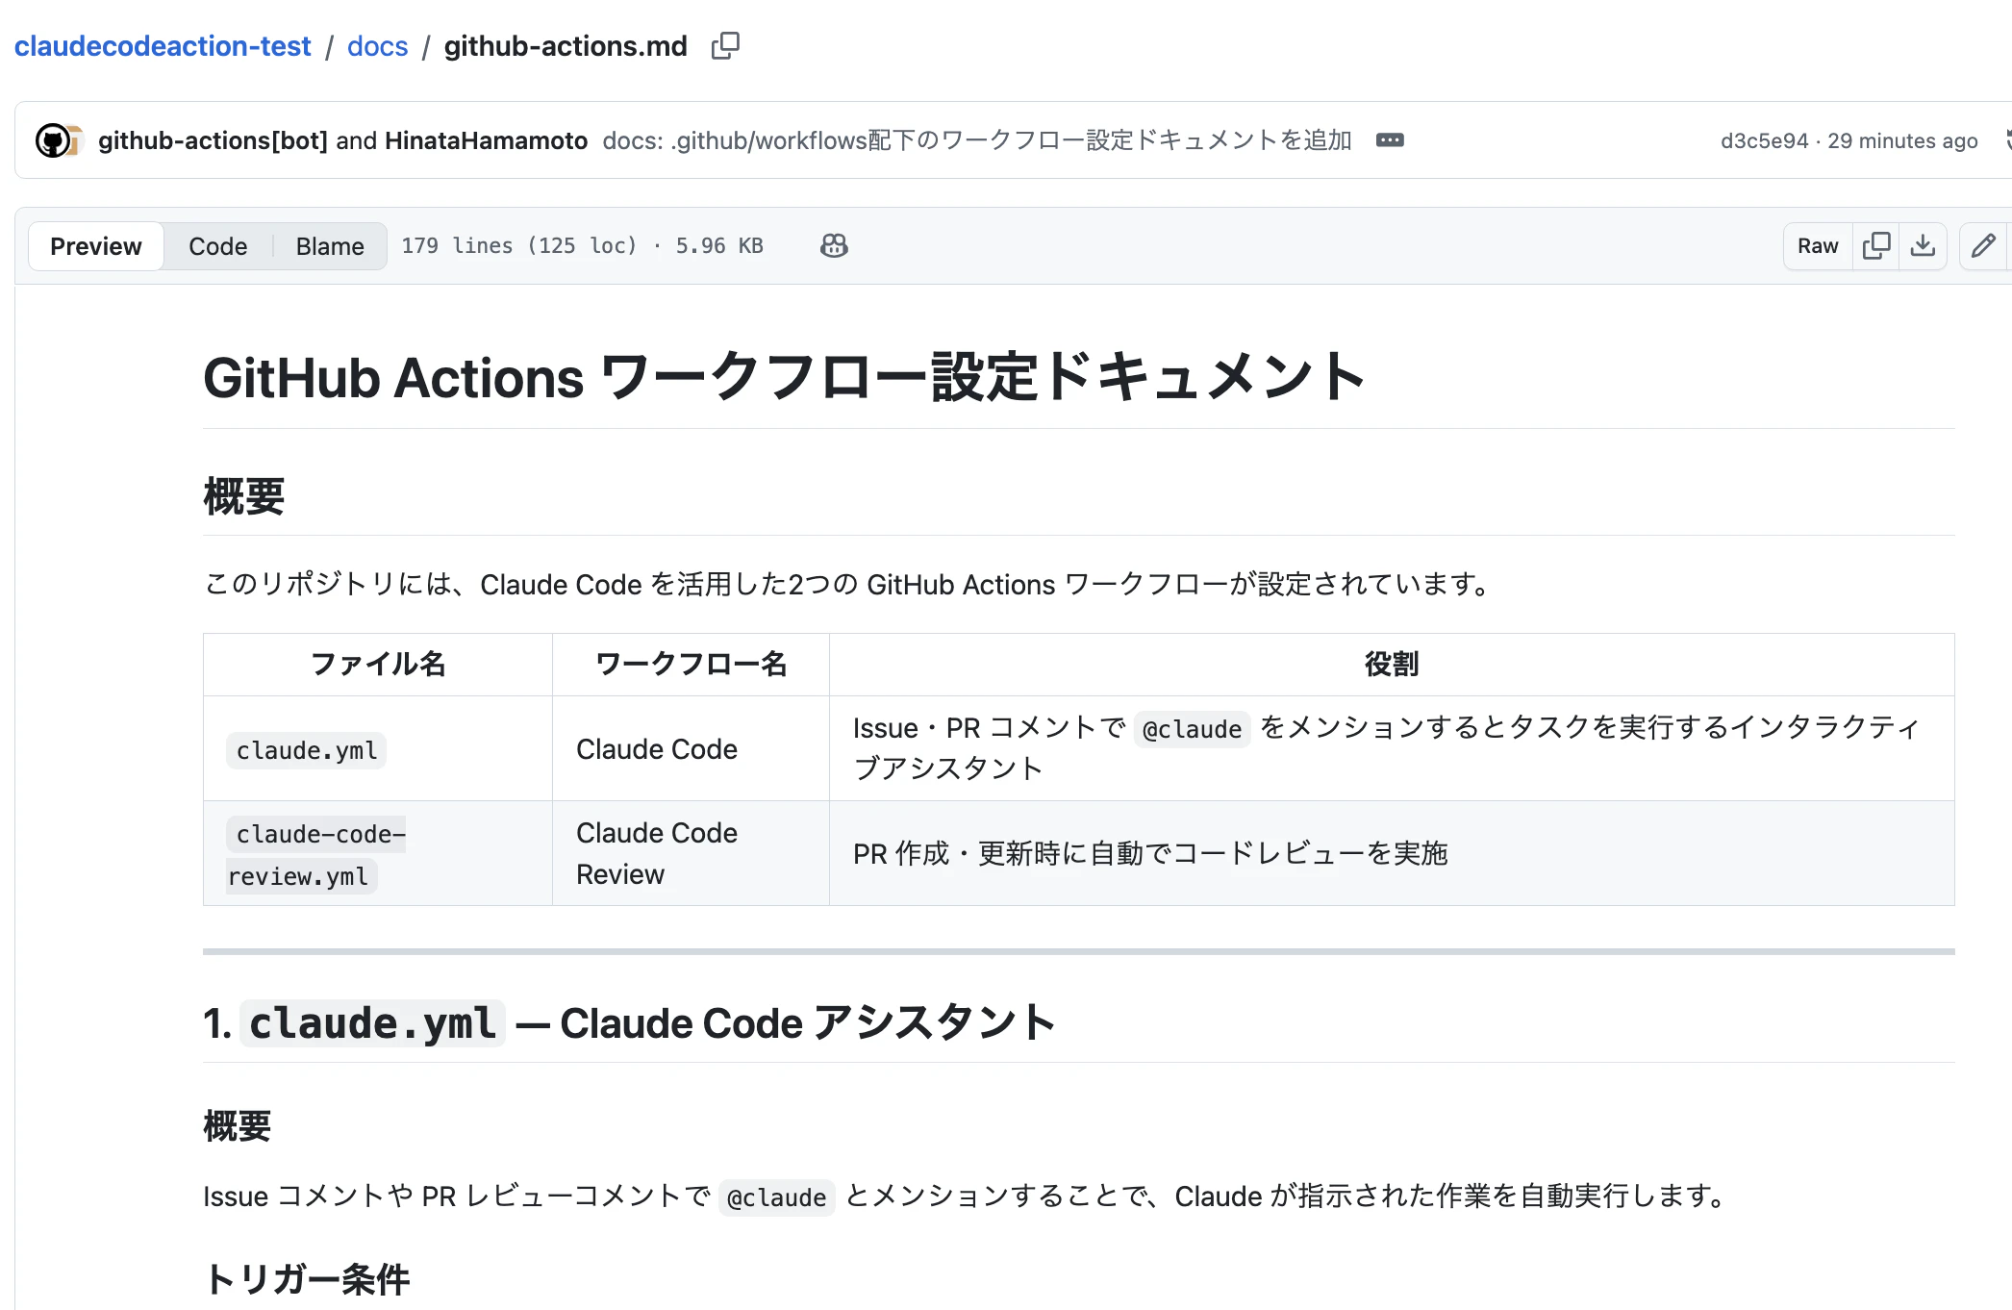This screenshot has width=2012, height=1310.
Task: Navigate to the docs folder
Action: 378,46
